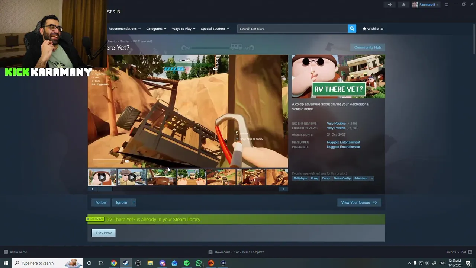Switch to Big Picture mode icon
Viewport: 476px width, 268px height.
coord(446,4)
